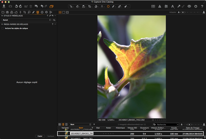Select the Draw mask brush tool

(x=113, y=6)
